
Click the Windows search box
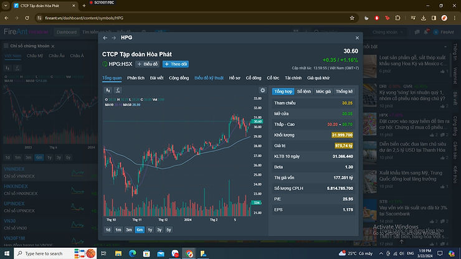point(55,253)
